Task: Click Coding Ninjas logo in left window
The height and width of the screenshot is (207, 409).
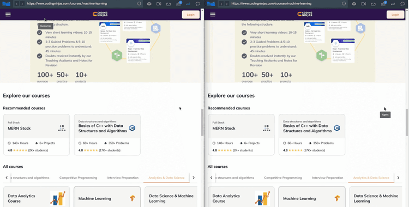Action: point(100,14)
